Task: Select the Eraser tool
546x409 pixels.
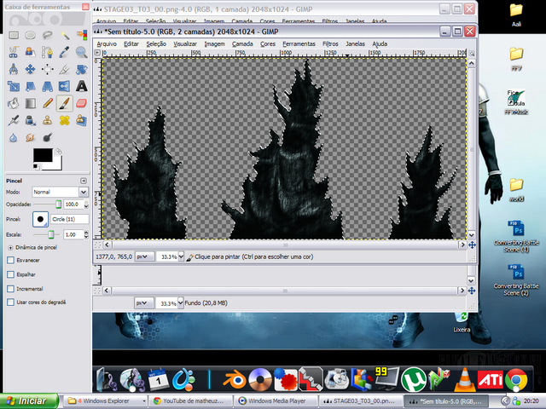Action: [x=82, y=103]
